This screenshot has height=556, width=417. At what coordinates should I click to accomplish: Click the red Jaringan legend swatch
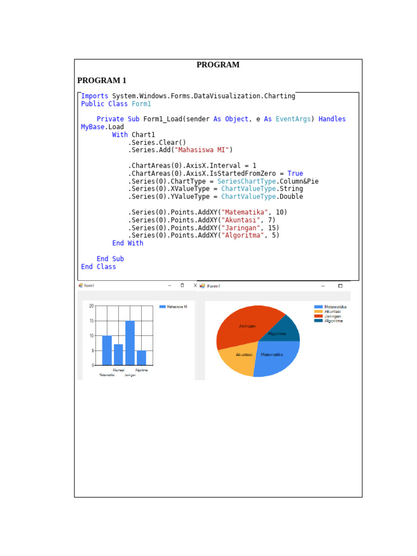click(x=318, y=316)
